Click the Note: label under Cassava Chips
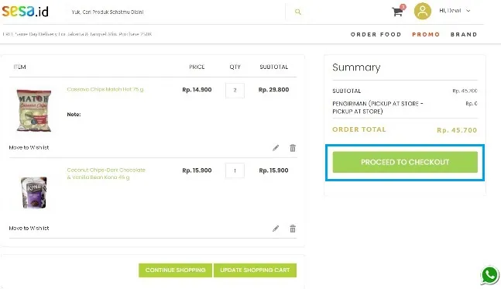This screenshot has height=289, width=501. tap(74, 114)
